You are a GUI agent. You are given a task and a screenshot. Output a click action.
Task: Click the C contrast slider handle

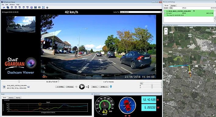pyautogui.click(x=152, y=87)
